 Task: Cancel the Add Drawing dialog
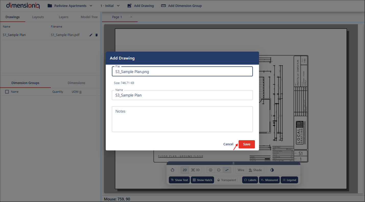point(228,144)
